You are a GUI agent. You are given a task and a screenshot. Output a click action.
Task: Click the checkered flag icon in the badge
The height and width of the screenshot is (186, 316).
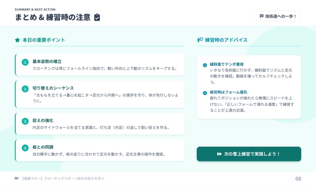262,16
